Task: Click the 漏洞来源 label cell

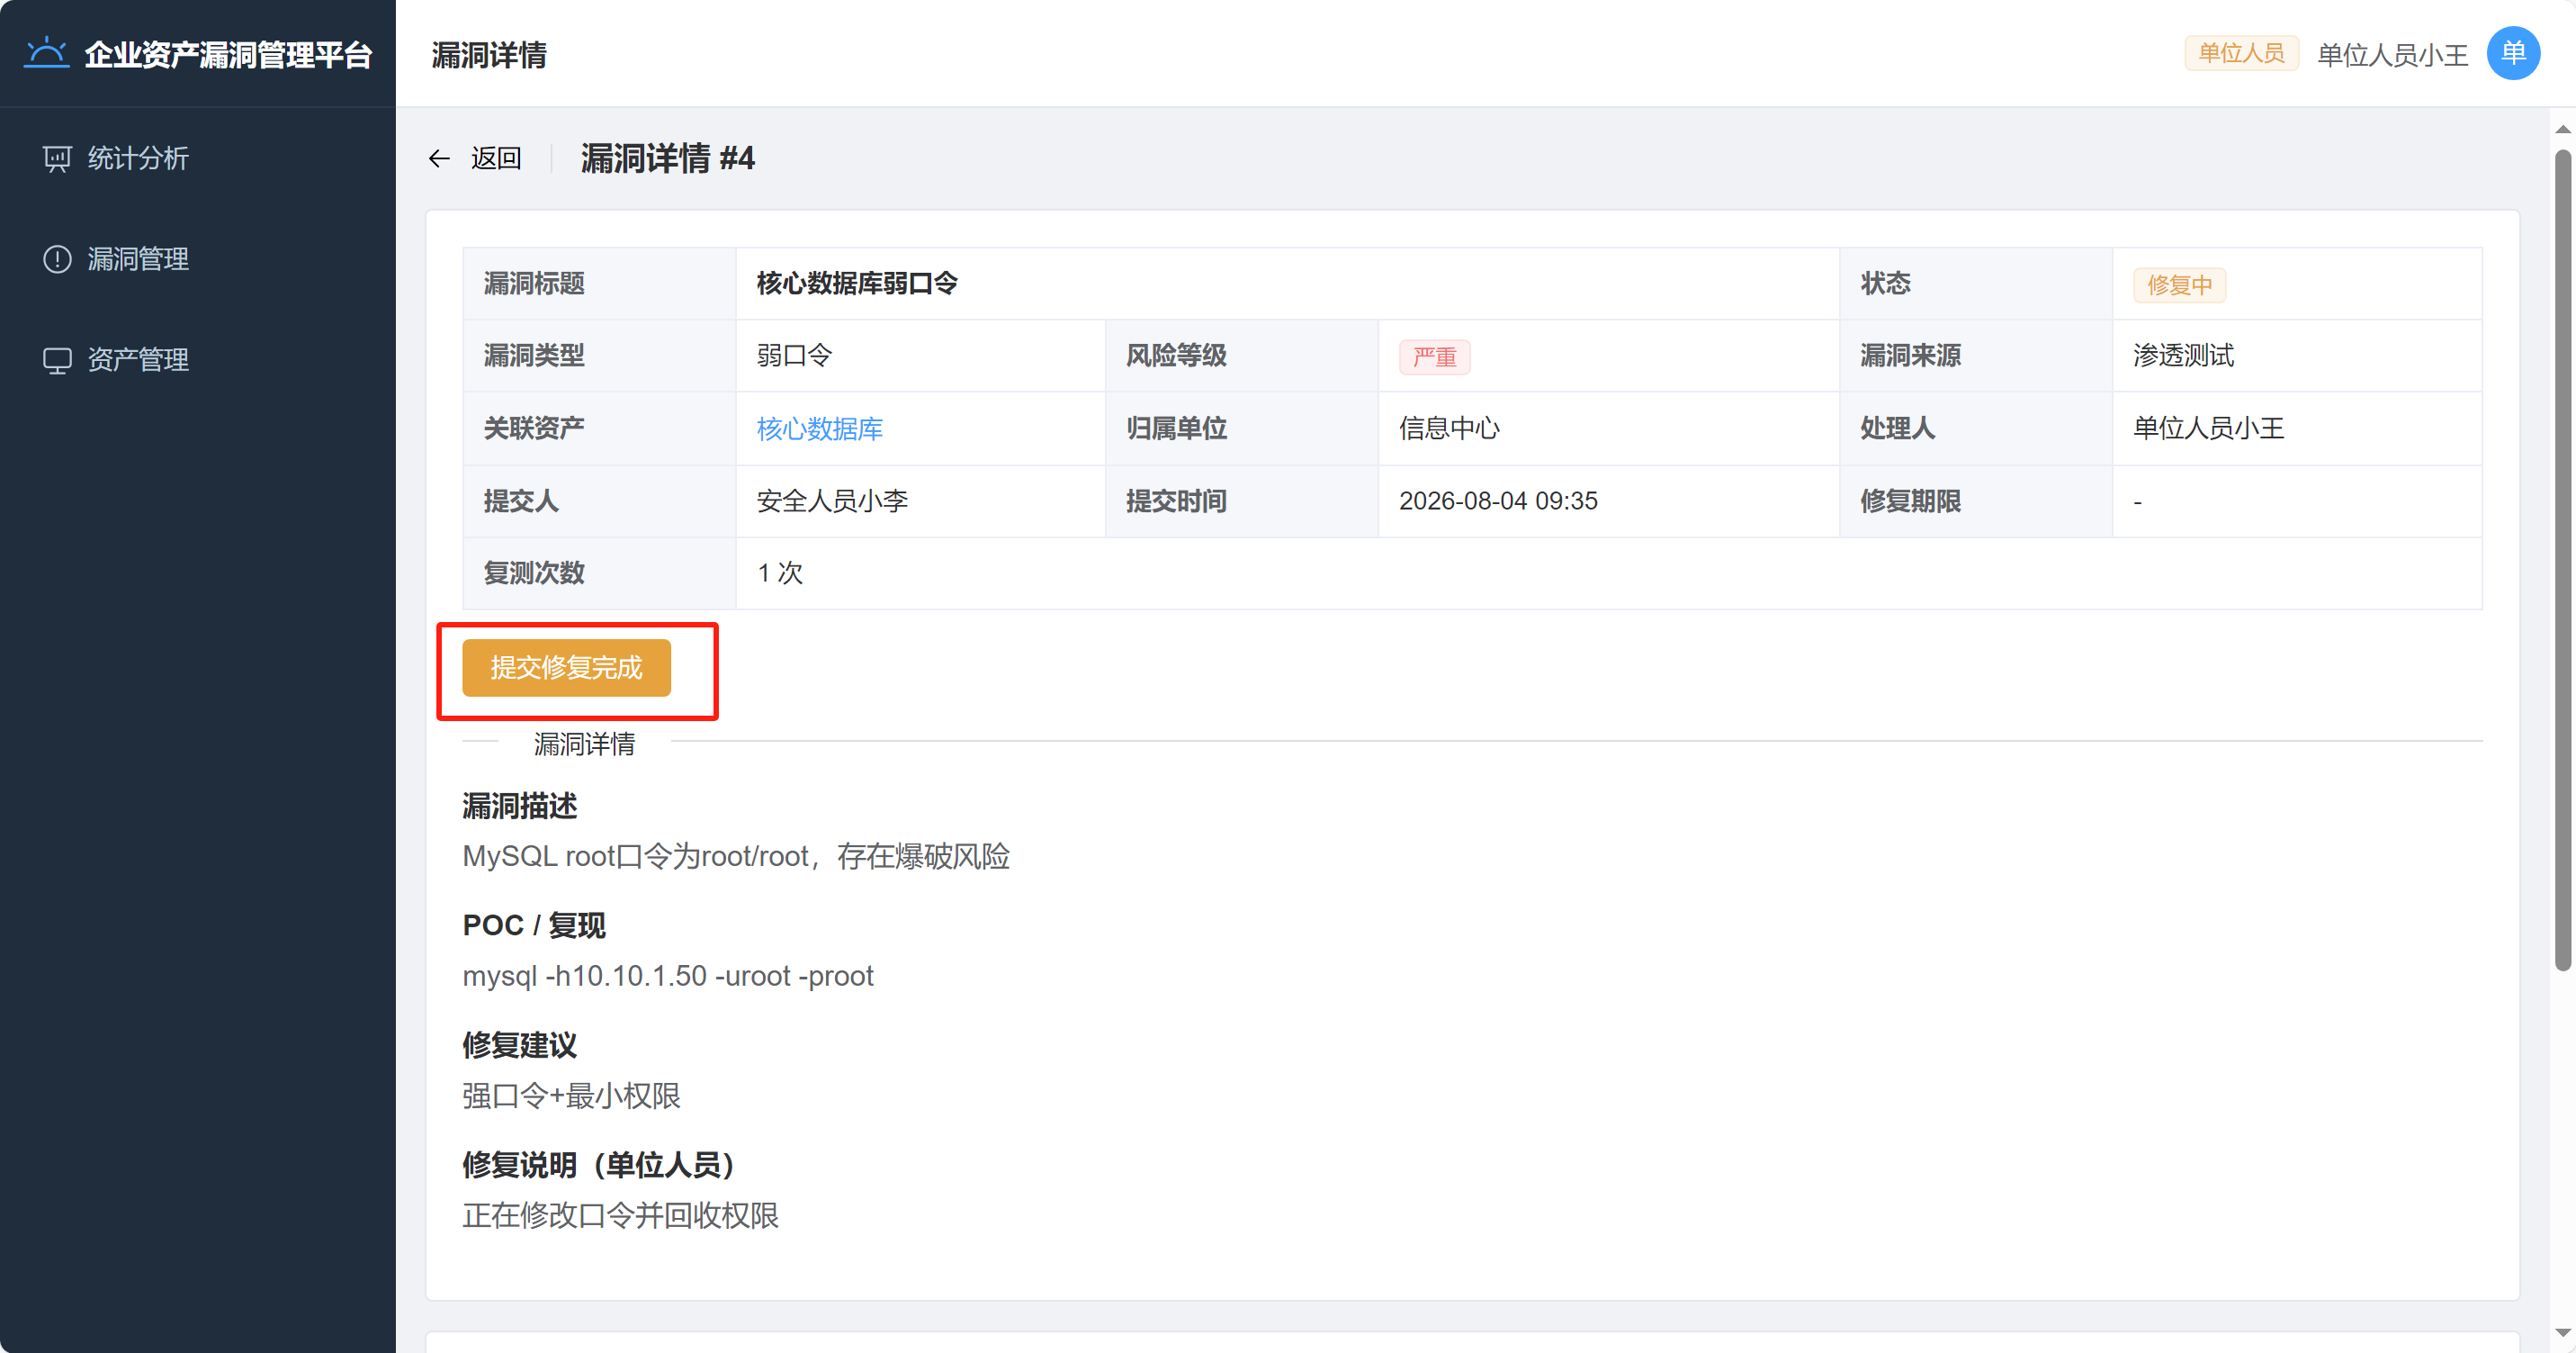Action: point(1976,356)
